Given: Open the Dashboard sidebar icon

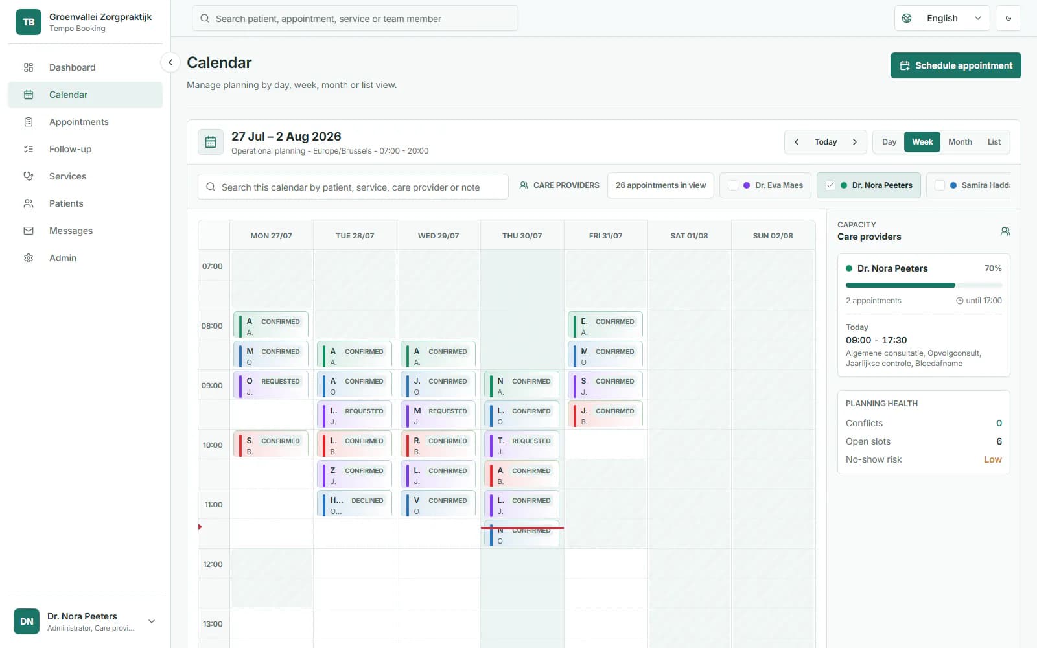Looking at the screenshot, I should pyautogui.click(x=29, y=67).
